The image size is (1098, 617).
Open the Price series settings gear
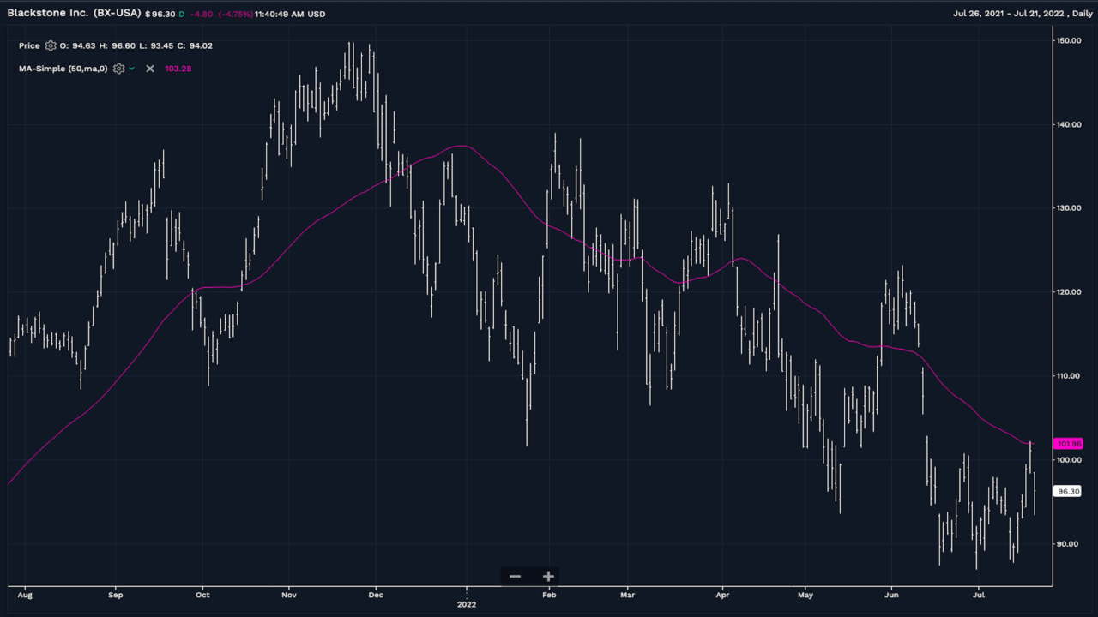point(51,46)
